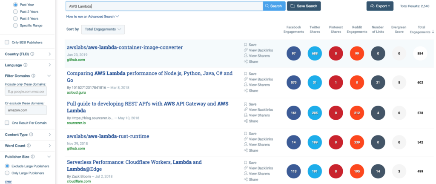Click View Backlinks icon for sourcerer.io article
The height and width of the screenshot is (184, 436).
tap(246, 109)
